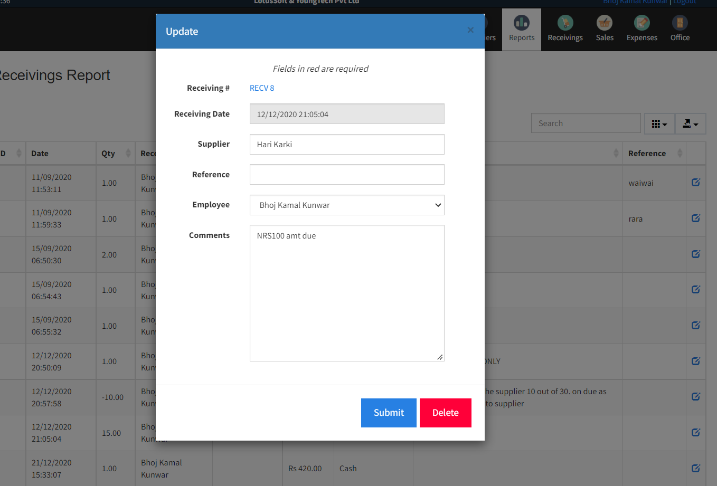The width and height of the screenshot is (717, 486).
Task: Click the red Delete button
Action: point(446,413)
